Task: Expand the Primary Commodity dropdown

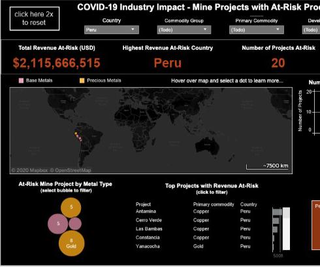Action: [x=257, y=29]
